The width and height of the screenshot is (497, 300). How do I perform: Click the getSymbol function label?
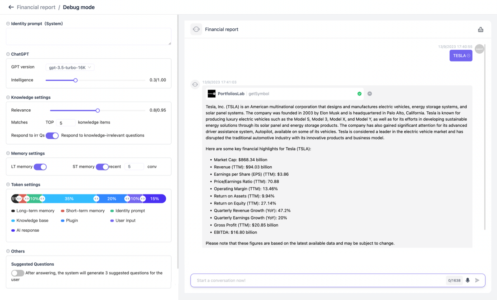(259, 94)
